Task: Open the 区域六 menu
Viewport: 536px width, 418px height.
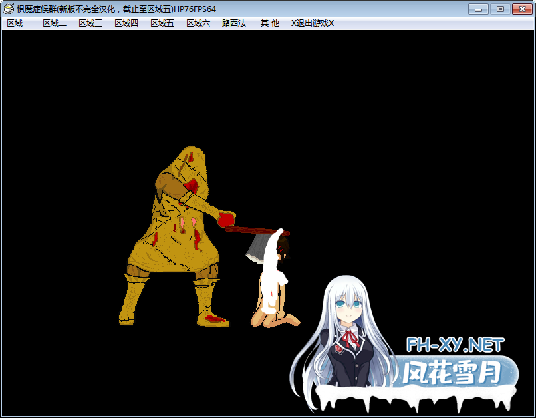Action: click(197, 23)
